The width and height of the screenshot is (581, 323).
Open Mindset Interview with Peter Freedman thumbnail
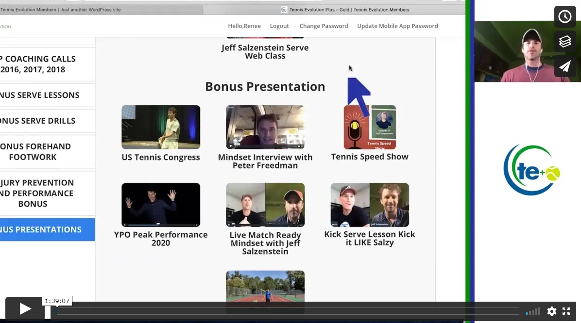265,127
